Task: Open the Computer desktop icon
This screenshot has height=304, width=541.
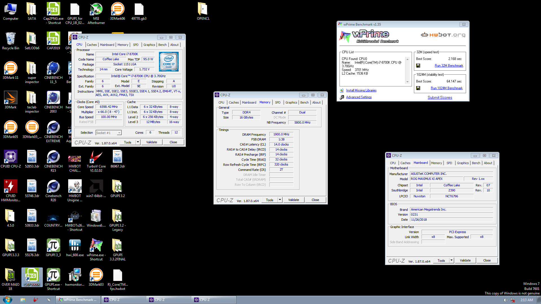Action: (x=11, y=12)
